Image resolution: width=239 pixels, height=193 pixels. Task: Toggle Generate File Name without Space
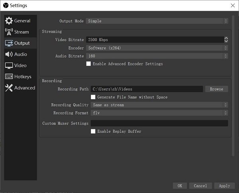click(93, 97)
